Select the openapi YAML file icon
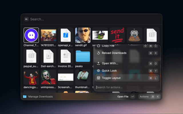 (65, 35)
